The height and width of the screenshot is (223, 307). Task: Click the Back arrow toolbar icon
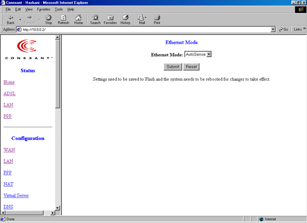click(11, 19)
